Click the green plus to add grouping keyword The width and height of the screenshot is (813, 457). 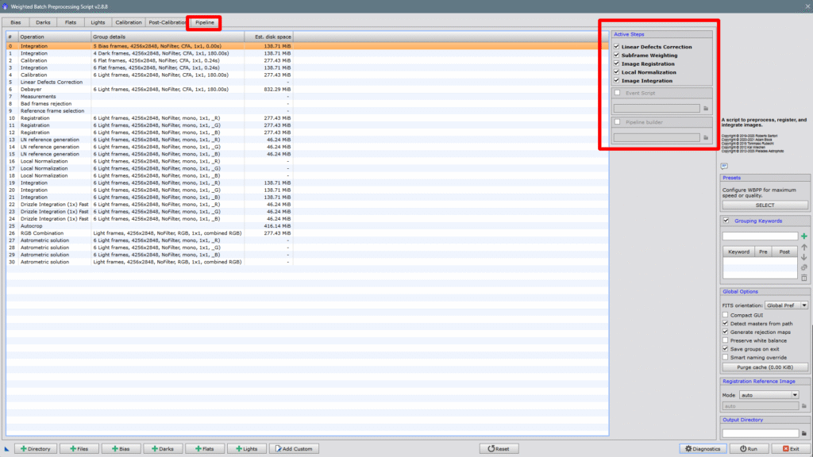click(x=803, y=236)
